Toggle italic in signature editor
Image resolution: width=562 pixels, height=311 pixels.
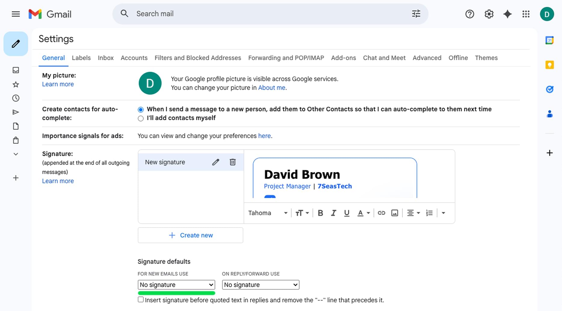click(x=333, y=213)
